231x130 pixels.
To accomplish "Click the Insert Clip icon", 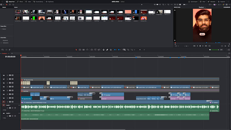I will [92, 50].
